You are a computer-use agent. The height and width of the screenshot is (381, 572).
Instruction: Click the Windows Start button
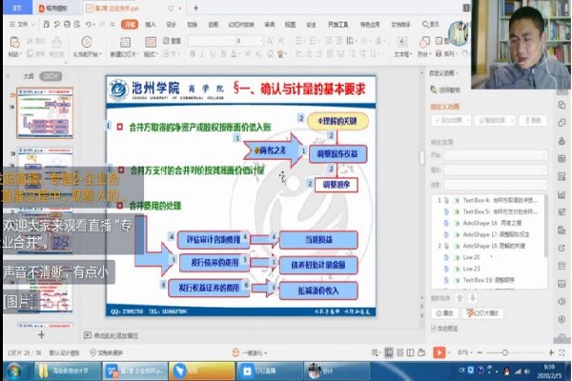point(11,370)
